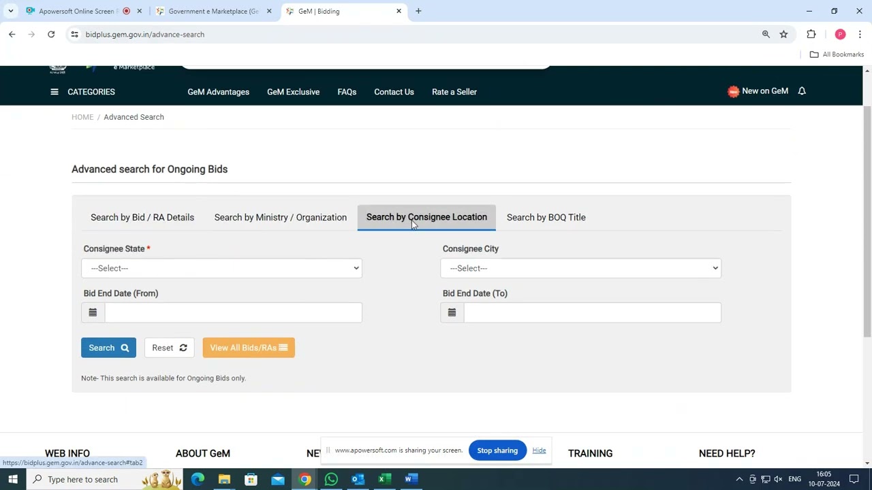Open the All Bookmarks folder
This screenshot has width=872, height=490.
pos(837,54)
